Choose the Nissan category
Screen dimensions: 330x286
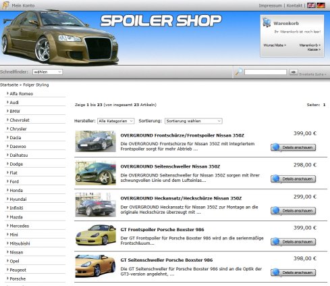point(16,252)
